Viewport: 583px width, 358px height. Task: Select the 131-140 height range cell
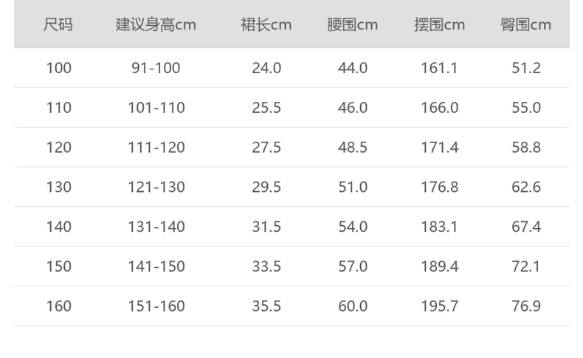coord(156,227)
